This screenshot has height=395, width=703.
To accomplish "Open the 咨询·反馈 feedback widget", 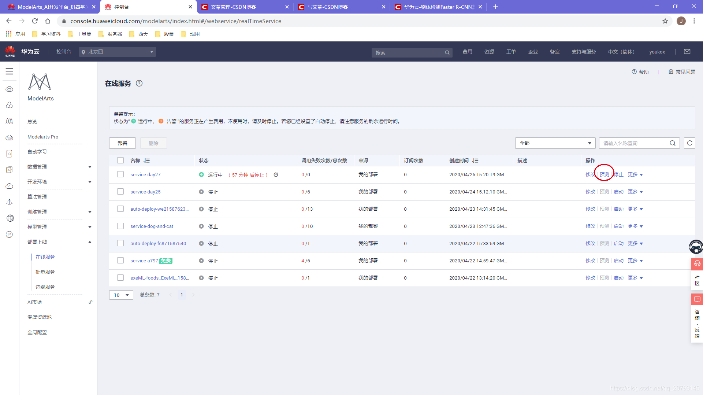I will pyautogui.click(x=697, y=318).
